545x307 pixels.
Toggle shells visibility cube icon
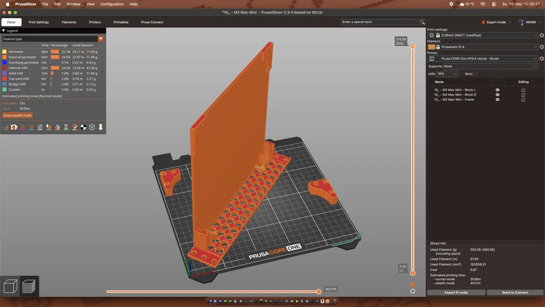pos(92,127)
